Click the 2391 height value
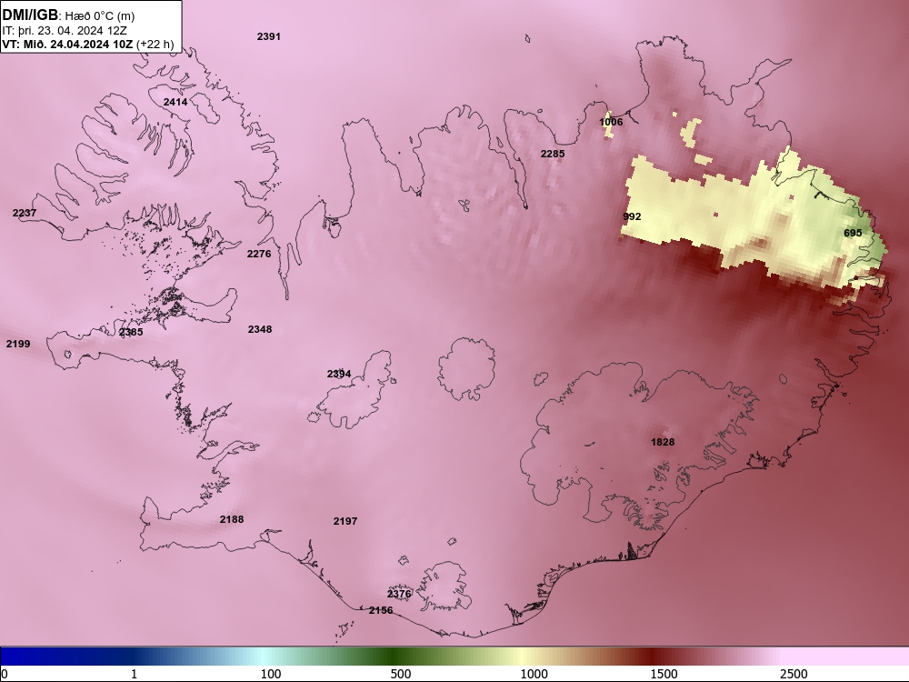Viewport: 909px width, 682px height. 269,36
